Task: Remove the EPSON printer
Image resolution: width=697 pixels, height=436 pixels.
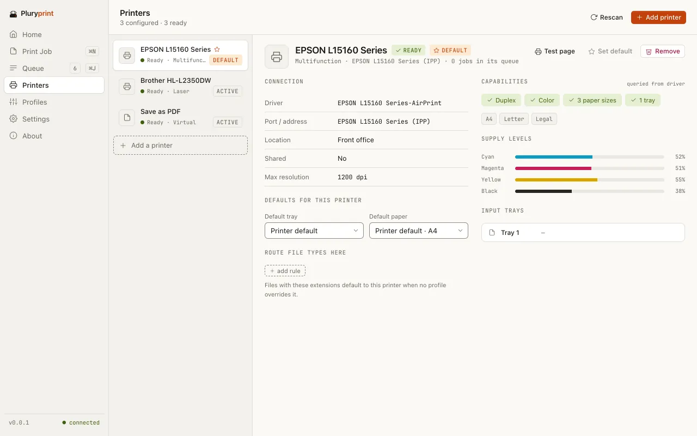Action: [663, 51]
